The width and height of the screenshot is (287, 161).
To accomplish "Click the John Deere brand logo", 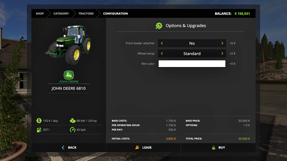I will click(69, 77).
